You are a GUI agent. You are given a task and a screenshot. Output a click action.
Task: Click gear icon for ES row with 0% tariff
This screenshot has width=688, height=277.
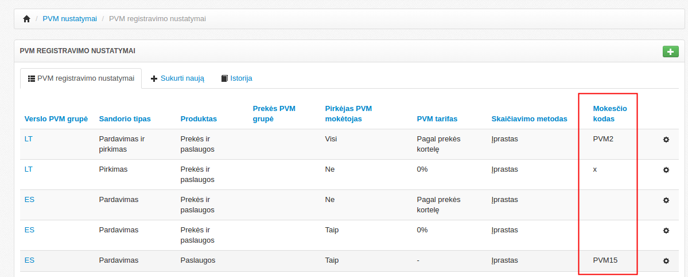pyautogui.click(x=666, y=231)
